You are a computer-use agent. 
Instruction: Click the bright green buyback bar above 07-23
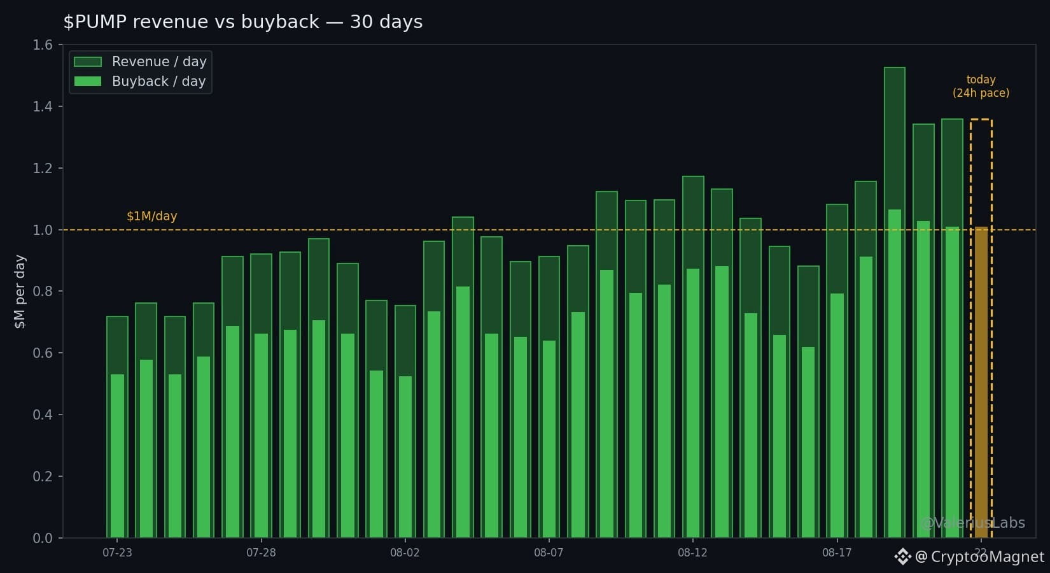pyautogui.click(x=117, y=456)
